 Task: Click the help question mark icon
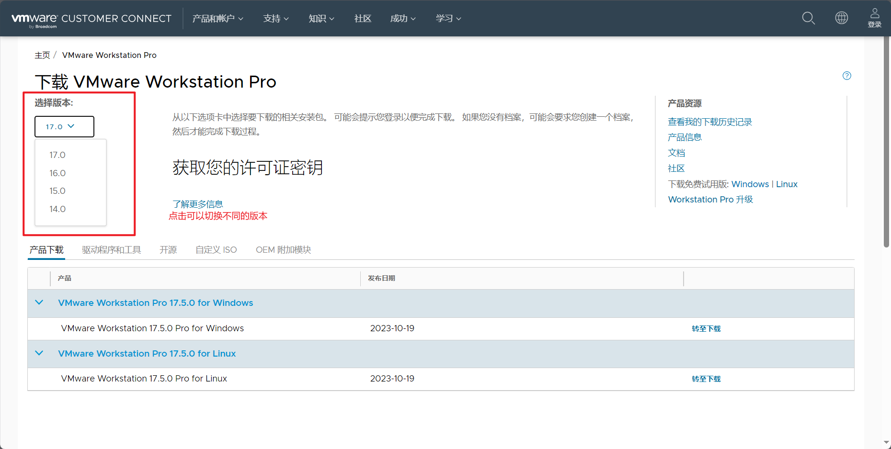point(847,76)
